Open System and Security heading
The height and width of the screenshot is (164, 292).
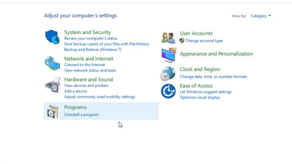pyautogui.click(x=88, y=32)
